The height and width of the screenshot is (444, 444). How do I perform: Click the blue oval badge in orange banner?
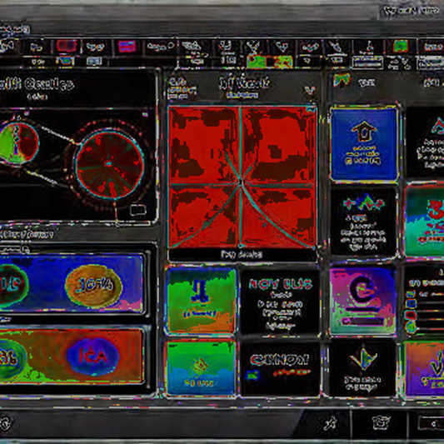click(93, 357)
